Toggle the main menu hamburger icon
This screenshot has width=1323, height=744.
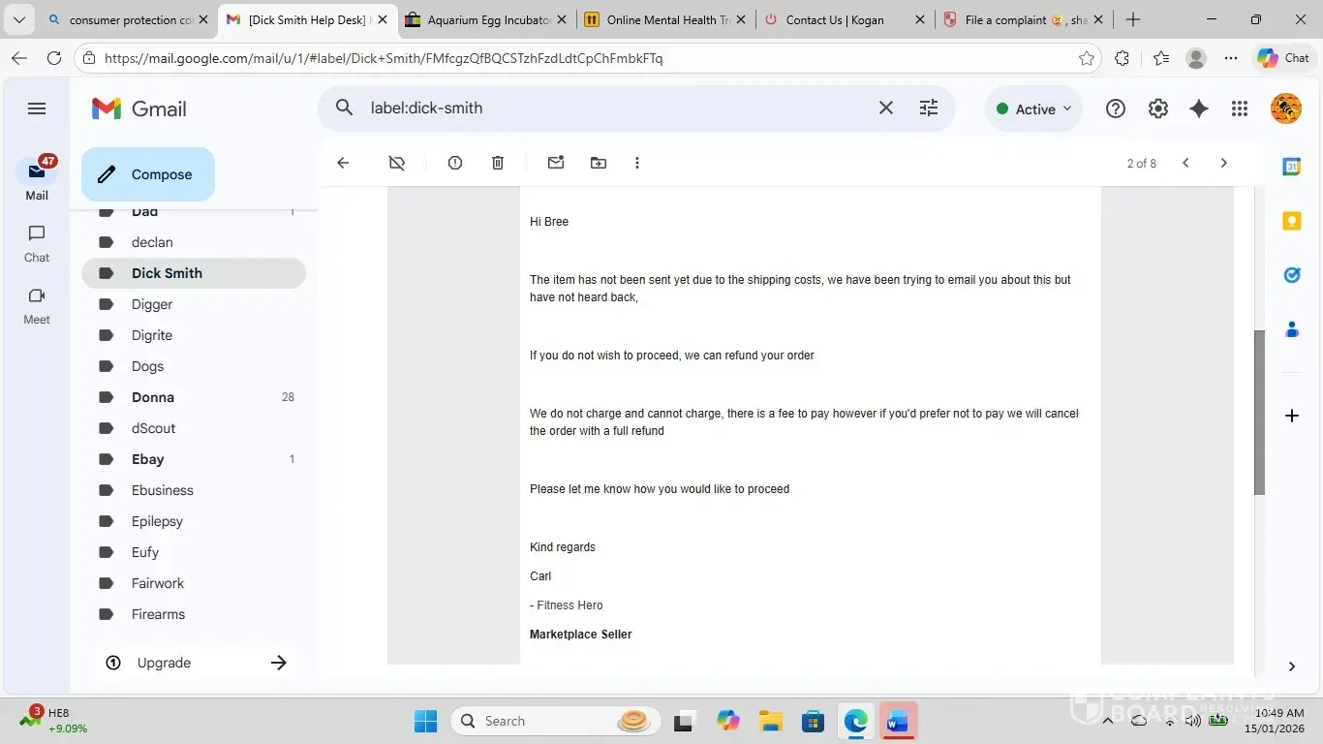(x=37, y=108)
